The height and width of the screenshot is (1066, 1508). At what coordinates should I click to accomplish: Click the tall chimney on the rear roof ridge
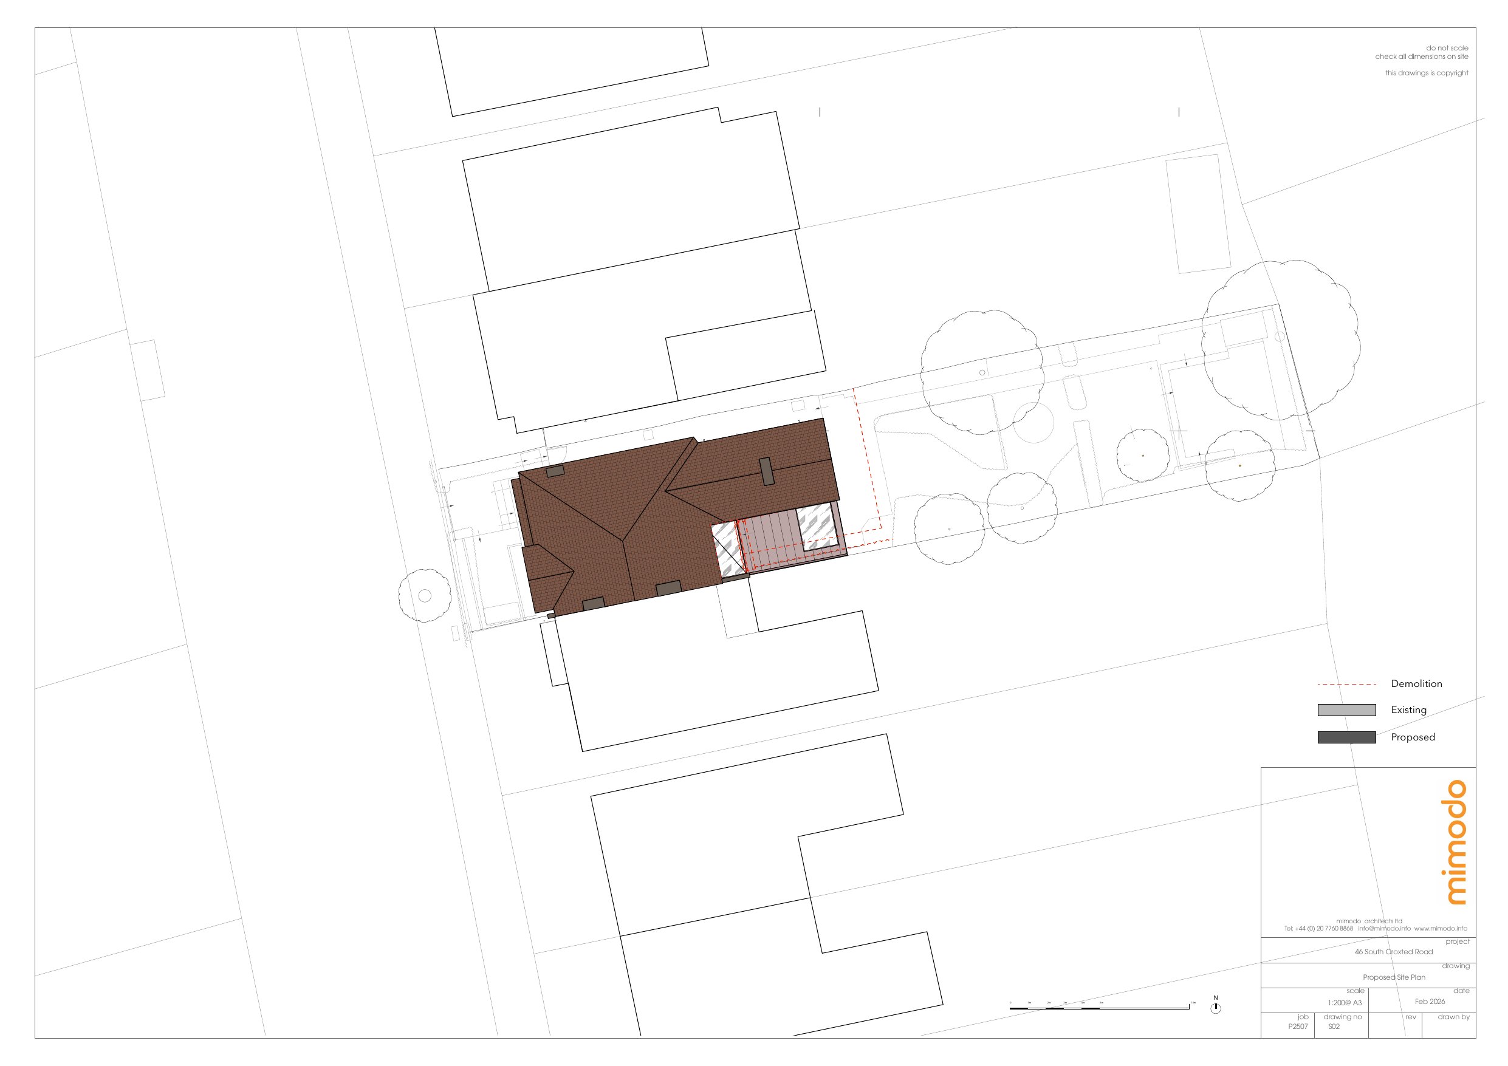tap(767, 471)
